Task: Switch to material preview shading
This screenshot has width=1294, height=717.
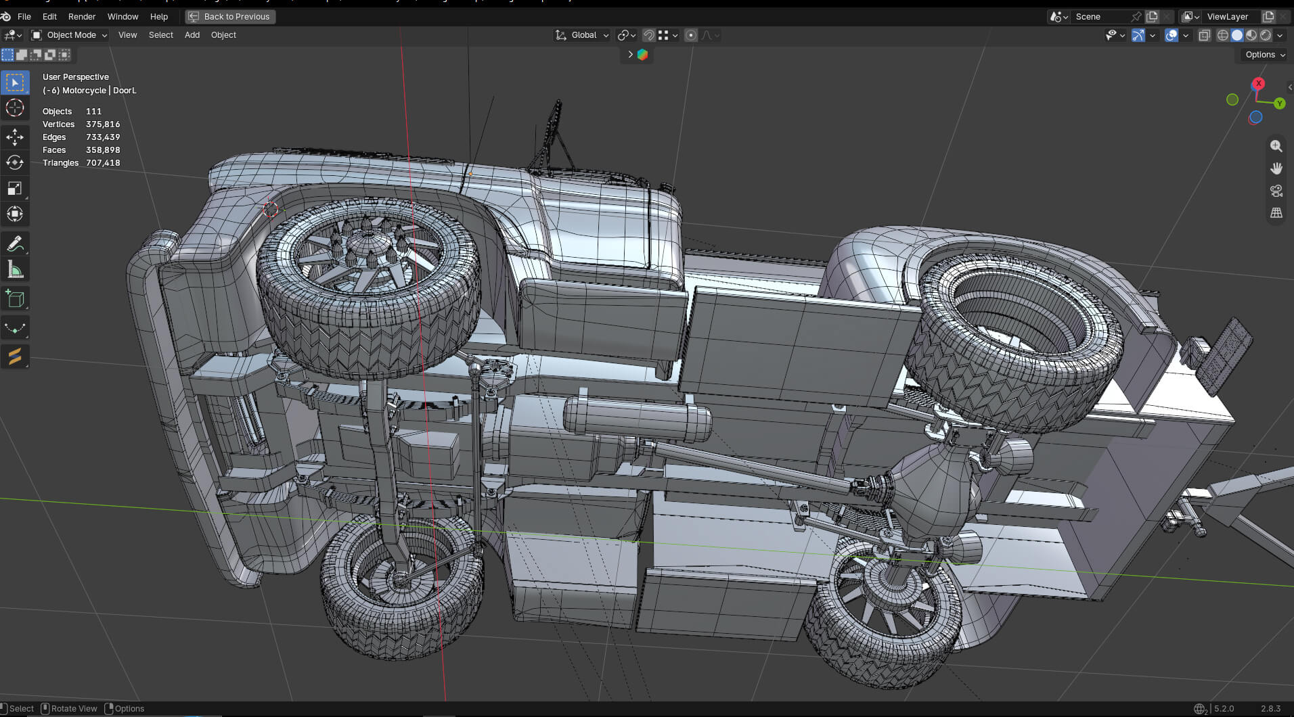Action: (x=1251, y=35)
